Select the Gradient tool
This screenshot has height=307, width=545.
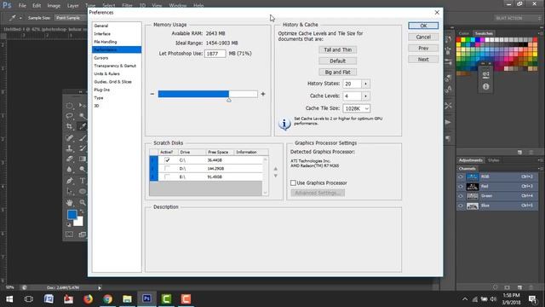tap(83, 159)
